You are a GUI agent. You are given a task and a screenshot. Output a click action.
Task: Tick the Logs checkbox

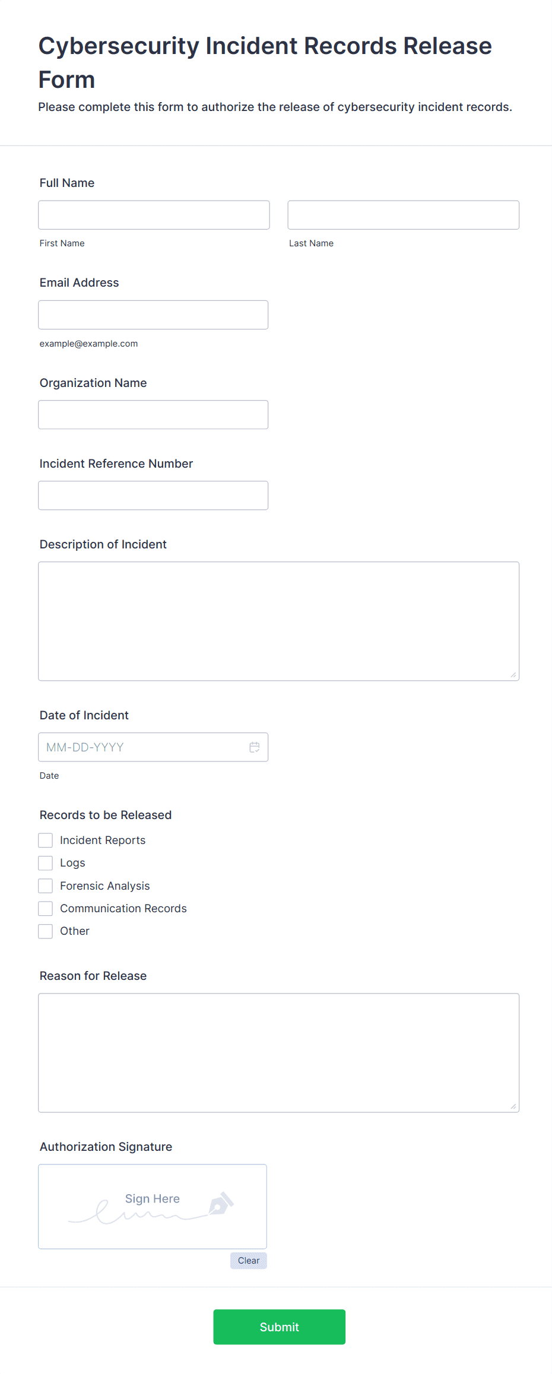point(46,863)
